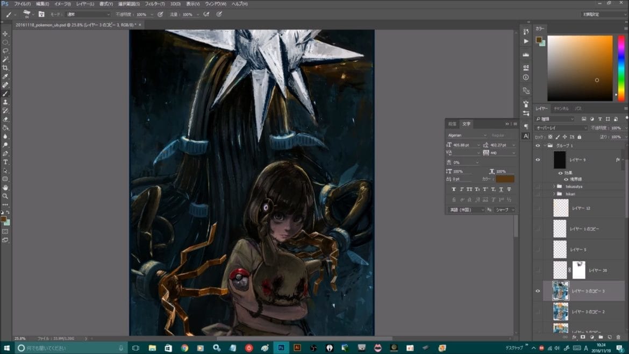Screen dimensions: 629x354
Task: Select the Clone Stamp tool
Action: coord(5,102)
